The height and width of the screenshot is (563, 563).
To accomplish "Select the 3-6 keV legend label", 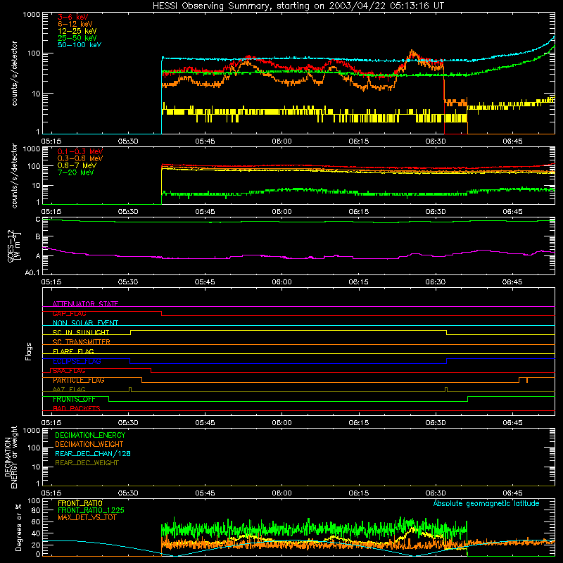I will [73, 17].
